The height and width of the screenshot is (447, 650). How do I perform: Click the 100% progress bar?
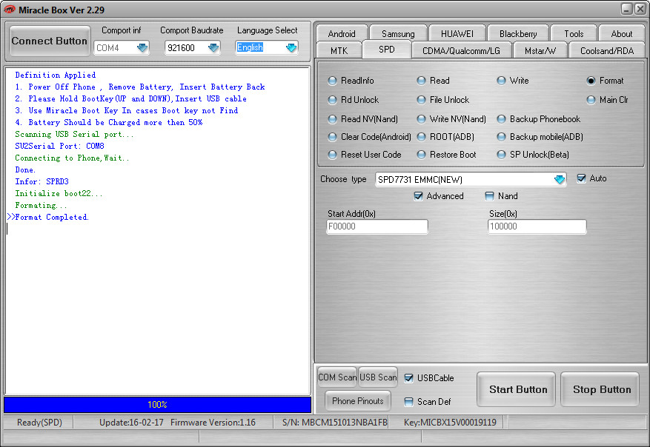[x=158, y=404]
